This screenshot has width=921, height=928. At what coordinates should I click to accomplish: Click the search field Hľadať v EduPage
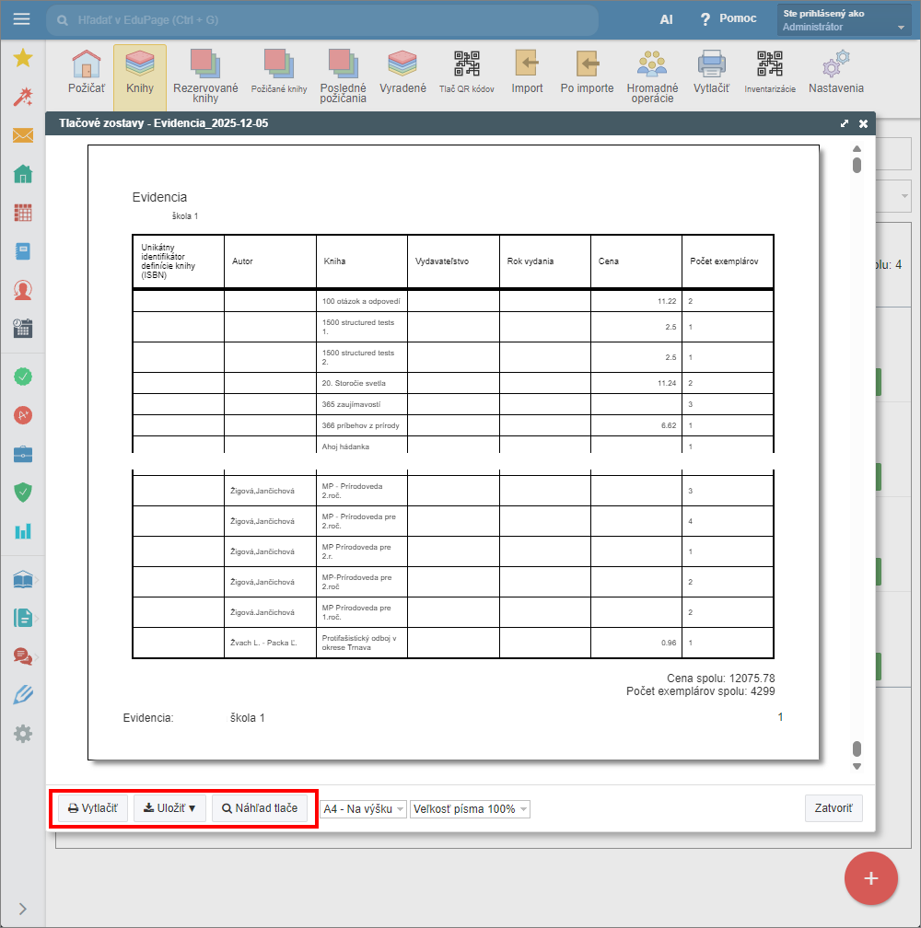point(322,19)
